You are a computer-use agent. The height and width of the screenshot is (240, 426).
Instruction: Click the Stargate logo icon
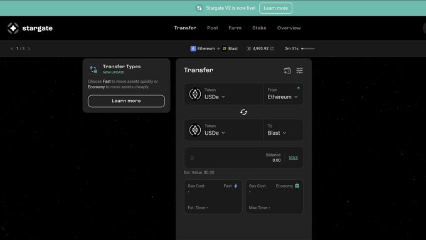click(13, 28)
